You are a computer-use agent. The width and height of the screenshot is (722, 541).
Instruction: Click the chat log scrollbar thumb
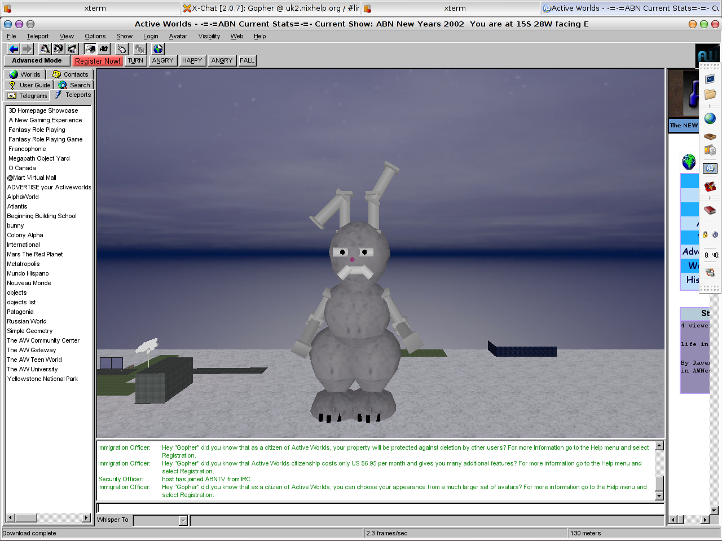(659, 484)
